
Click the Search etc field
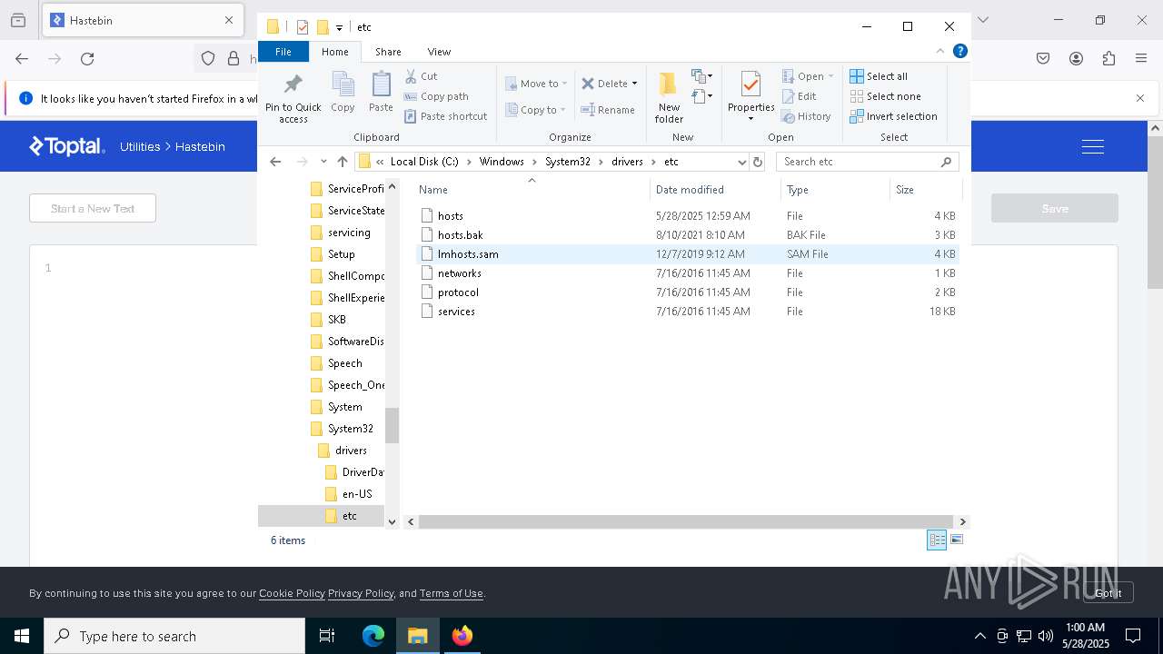coord(868,162)
